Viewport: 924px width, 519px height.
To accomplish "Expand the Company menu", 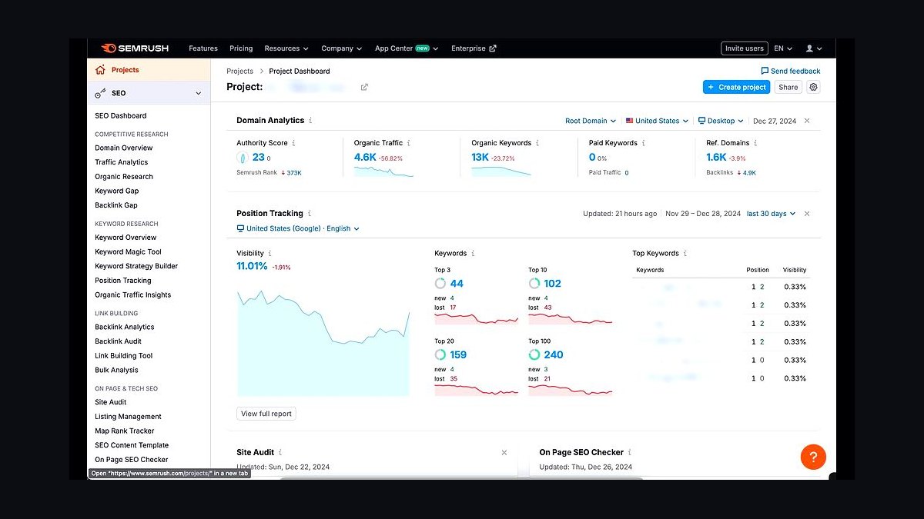I will (x=341, y=48).
